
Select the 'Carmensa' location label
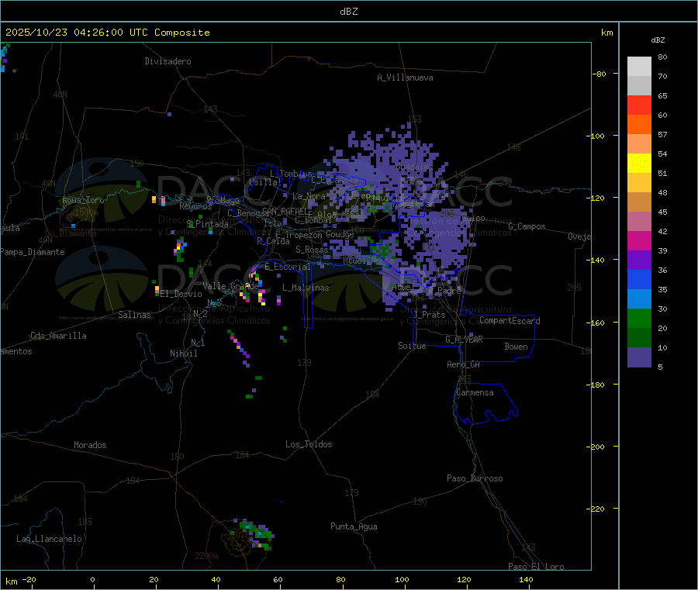click(475, 392)
